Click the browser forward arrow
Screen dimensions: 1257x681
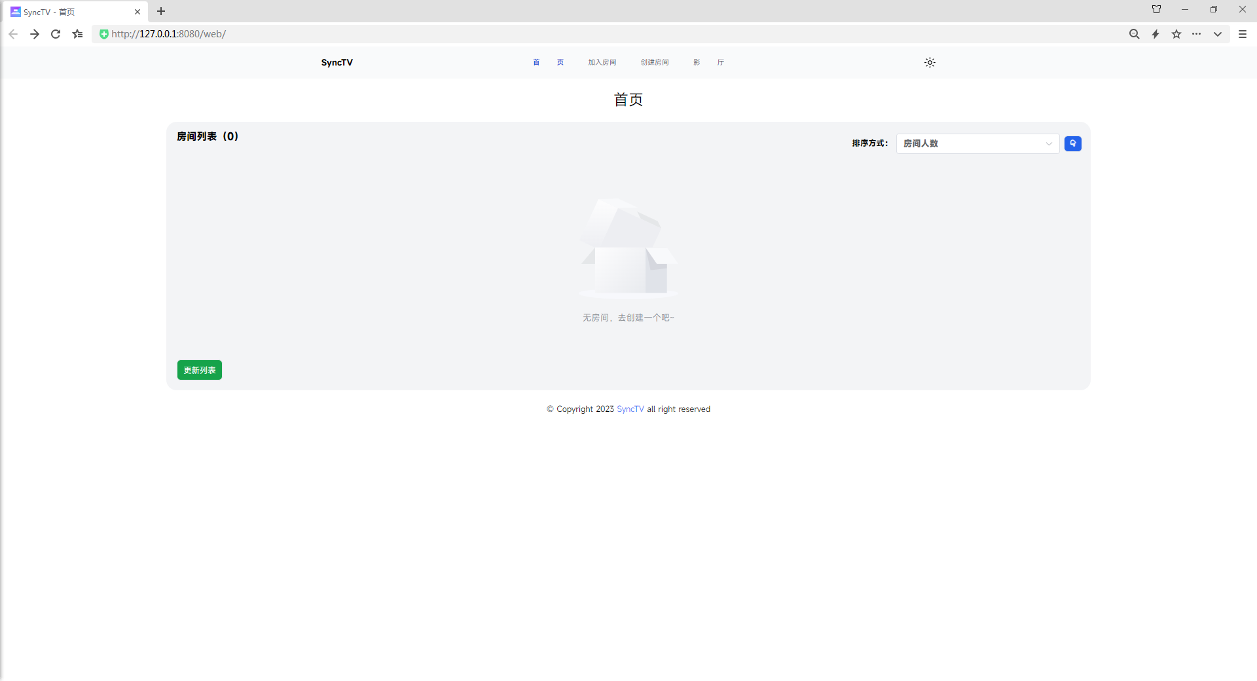(35, 34)
